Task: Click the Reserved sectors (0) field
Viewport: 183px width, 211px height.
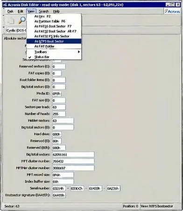Action: coord(59,67)
